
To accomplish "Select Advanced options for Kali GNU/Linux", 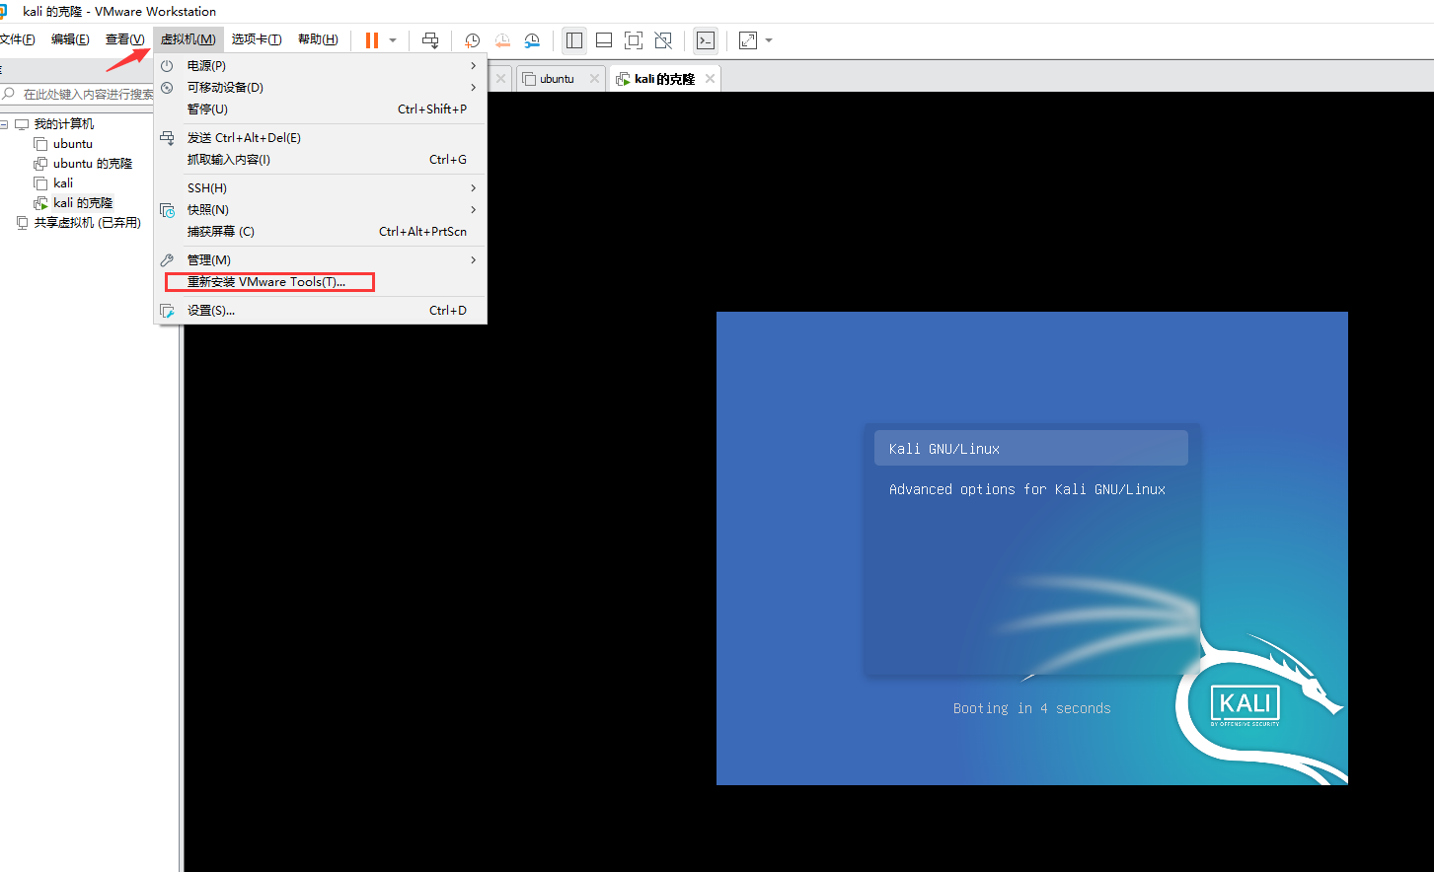I will [x=1026, y=489].
